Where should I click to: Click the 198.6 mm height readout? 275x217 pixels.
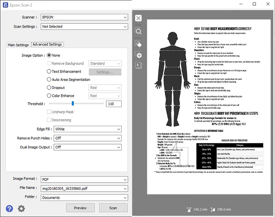[224, 209]
